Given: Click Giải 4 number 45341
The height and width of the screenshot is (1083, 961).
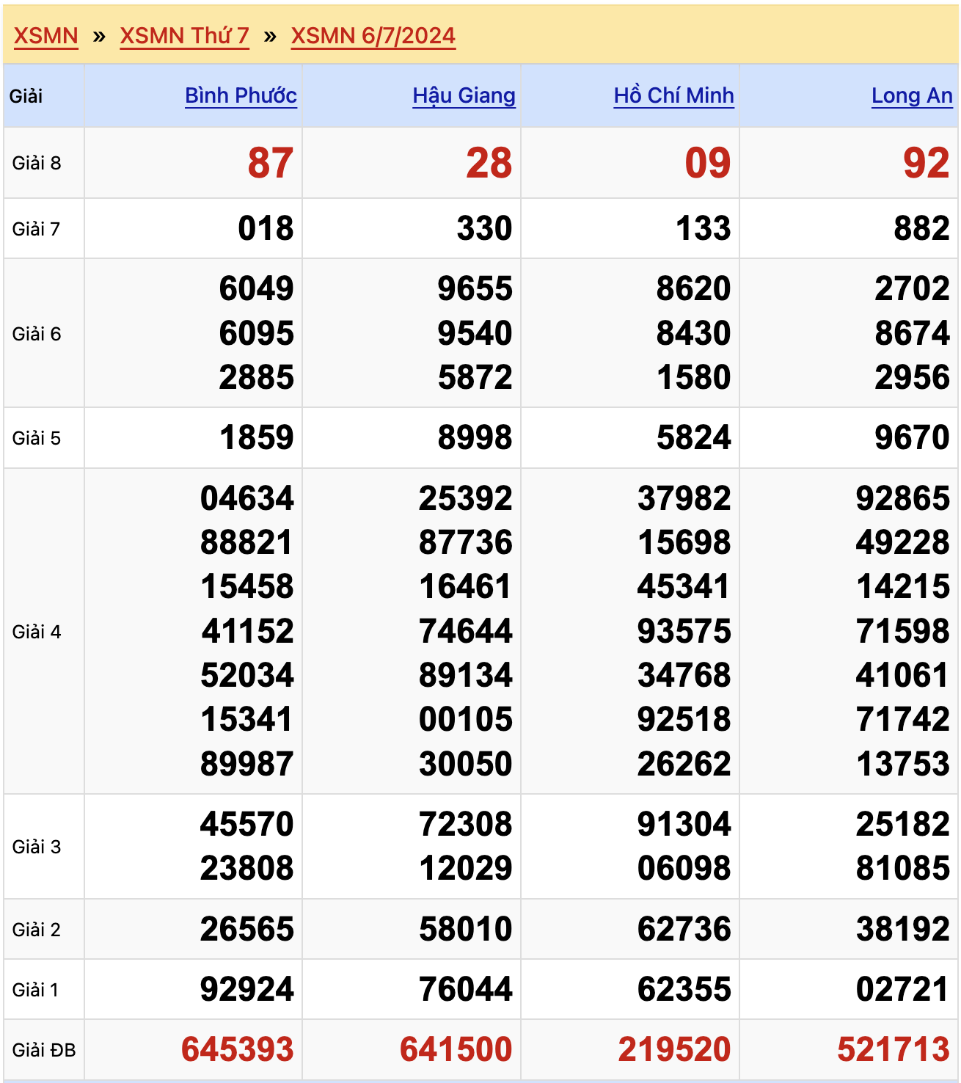Looking at the screenshot, I should tap(684, 586).
